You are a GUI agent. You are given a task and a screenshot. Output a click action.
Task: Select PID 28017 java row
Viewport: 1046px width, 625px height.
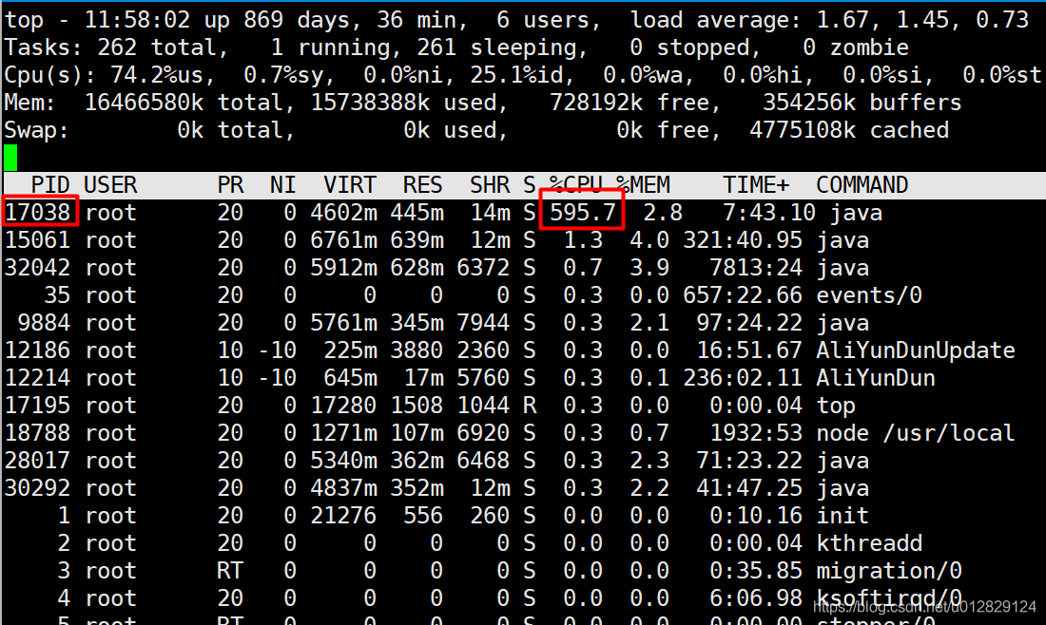[523, 460]
